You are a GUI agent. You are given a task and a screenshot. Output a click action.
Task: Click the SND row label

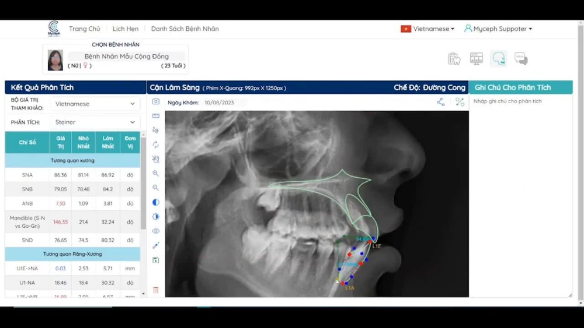pos(27,241)
